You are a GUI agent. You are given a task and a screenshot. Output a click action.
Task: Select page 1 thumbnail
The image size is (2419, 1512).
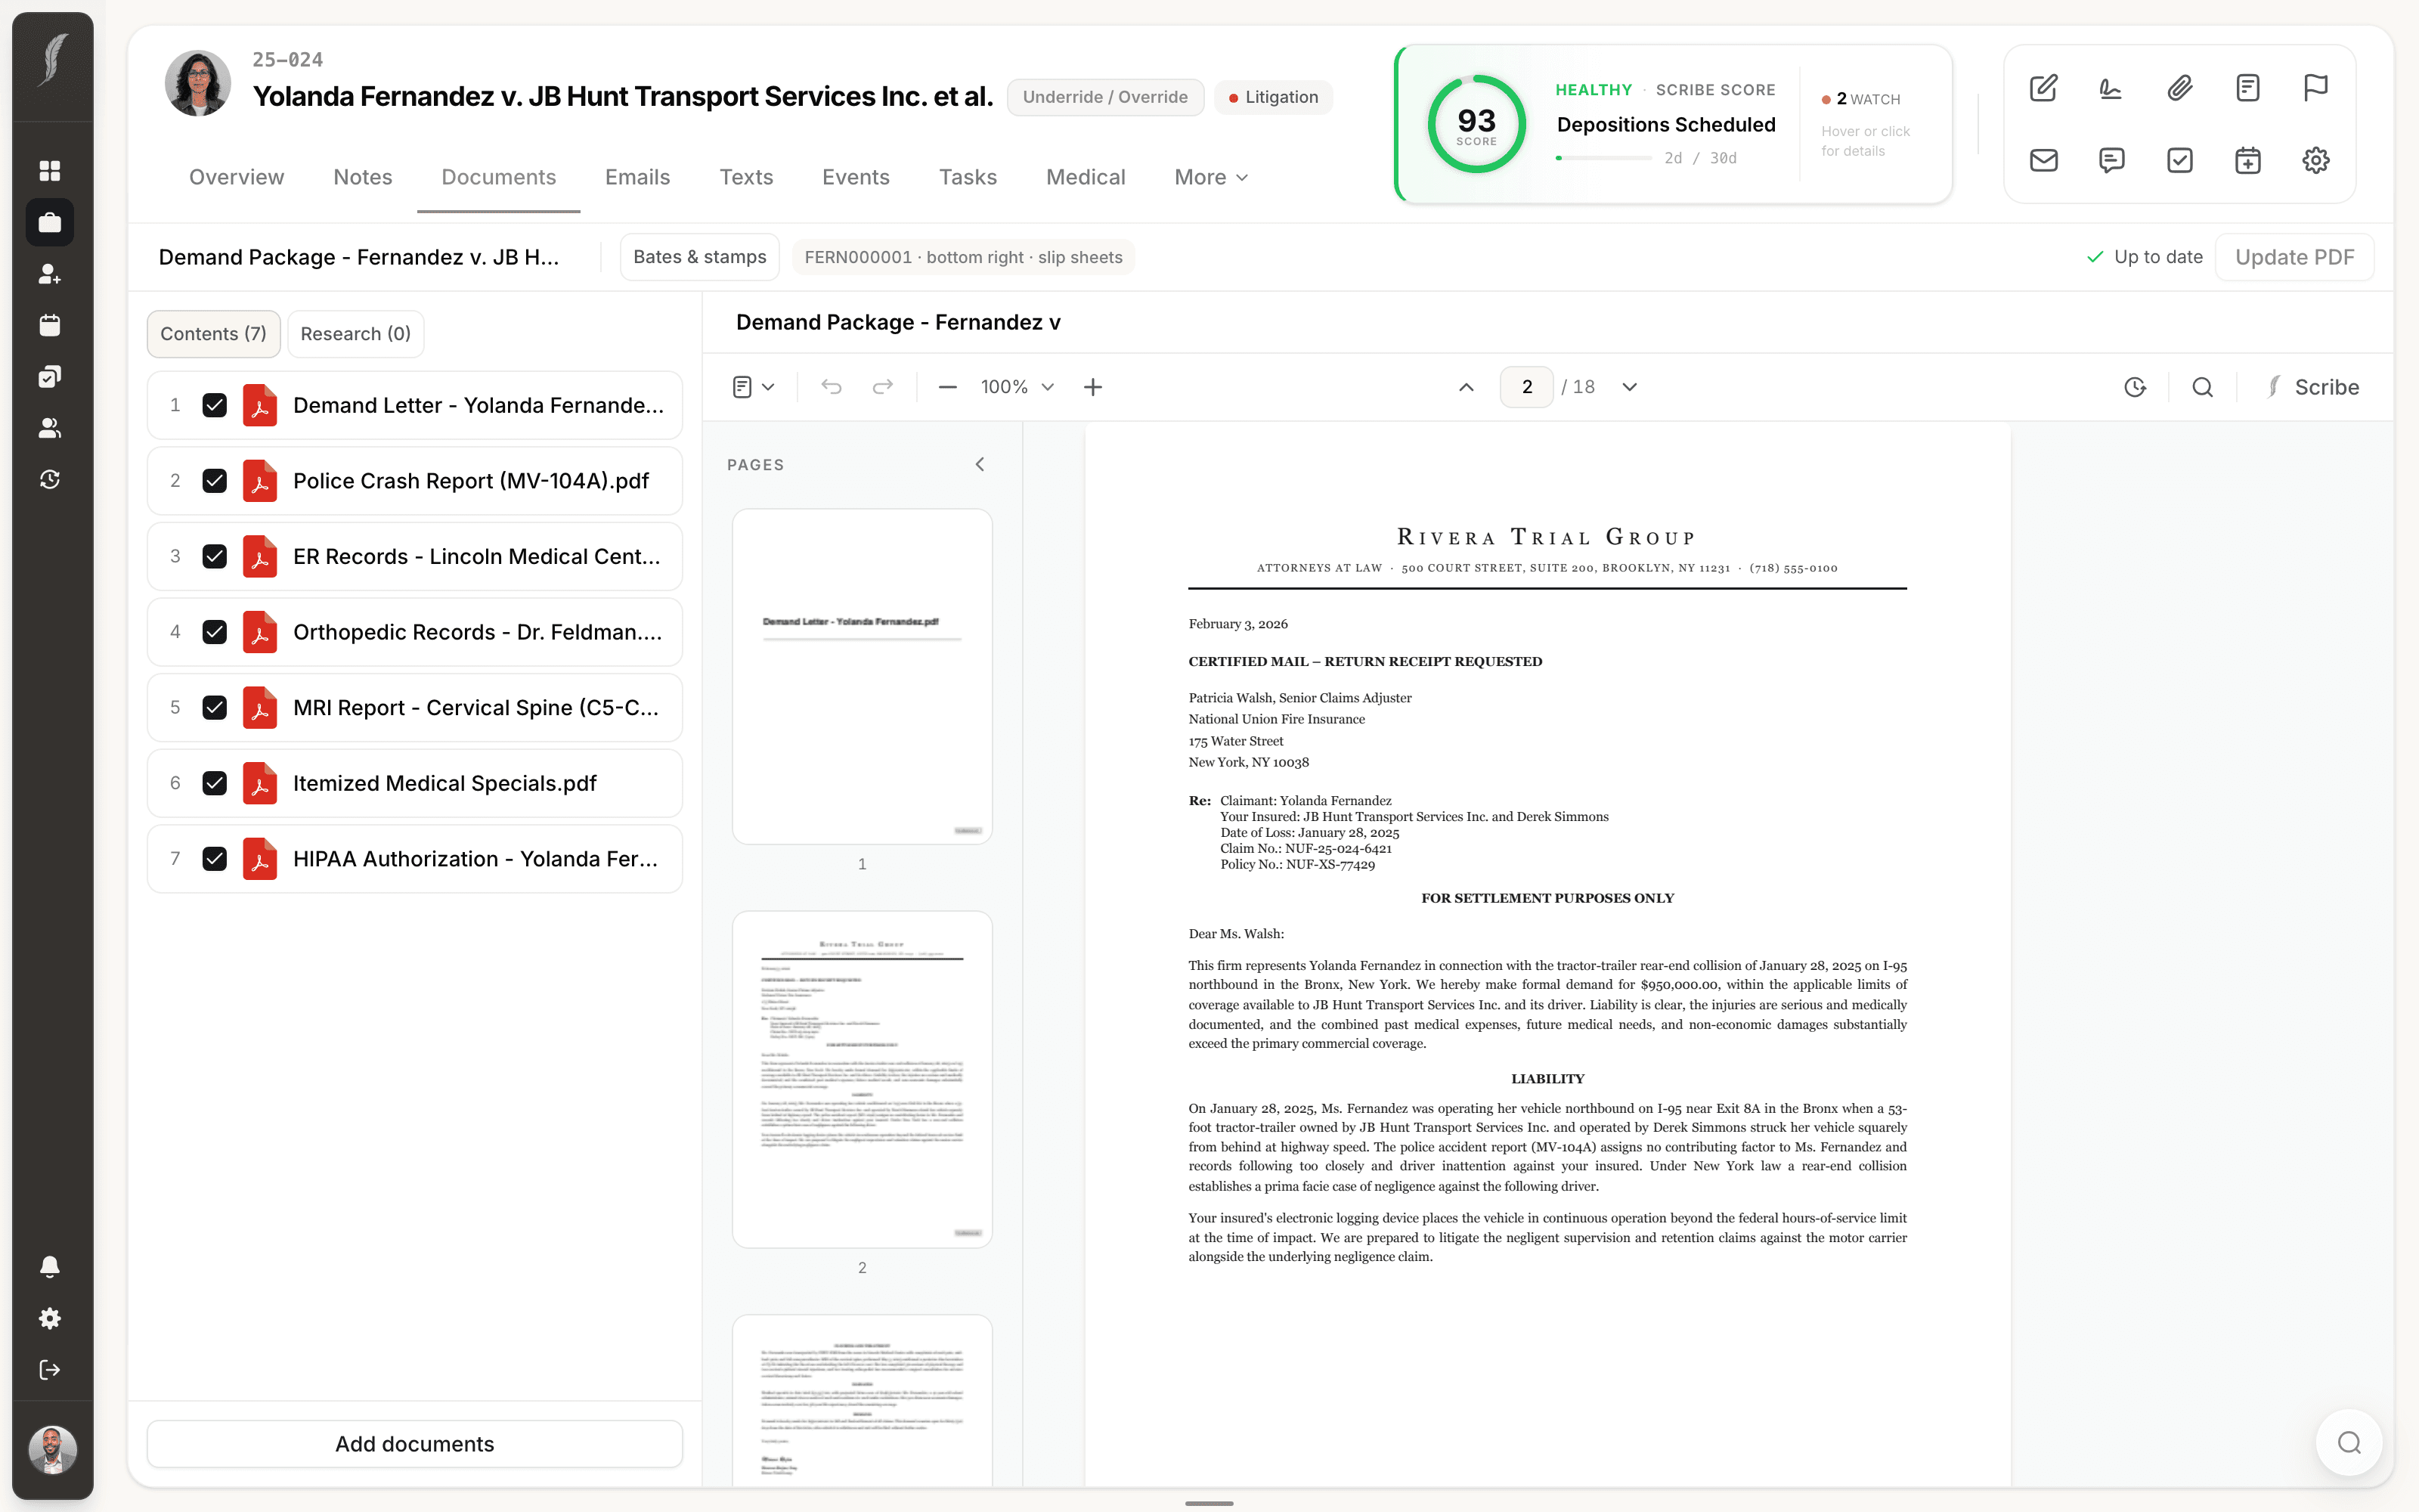[862, 677]
